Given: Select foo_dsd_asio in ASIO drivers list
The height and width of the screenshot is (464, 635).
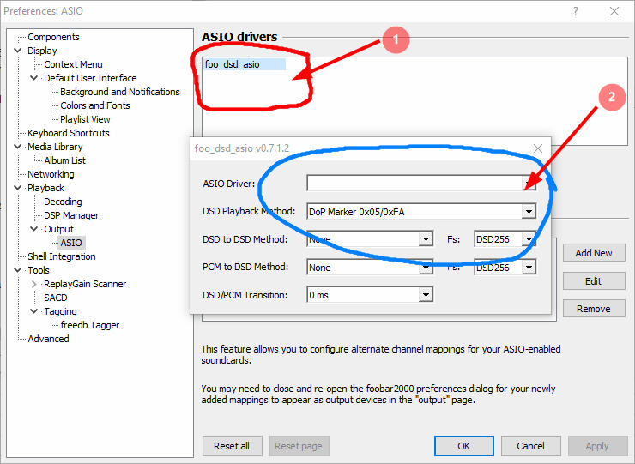Looking at the screenshot, I should pyautogui.click(x=245, y=64).
